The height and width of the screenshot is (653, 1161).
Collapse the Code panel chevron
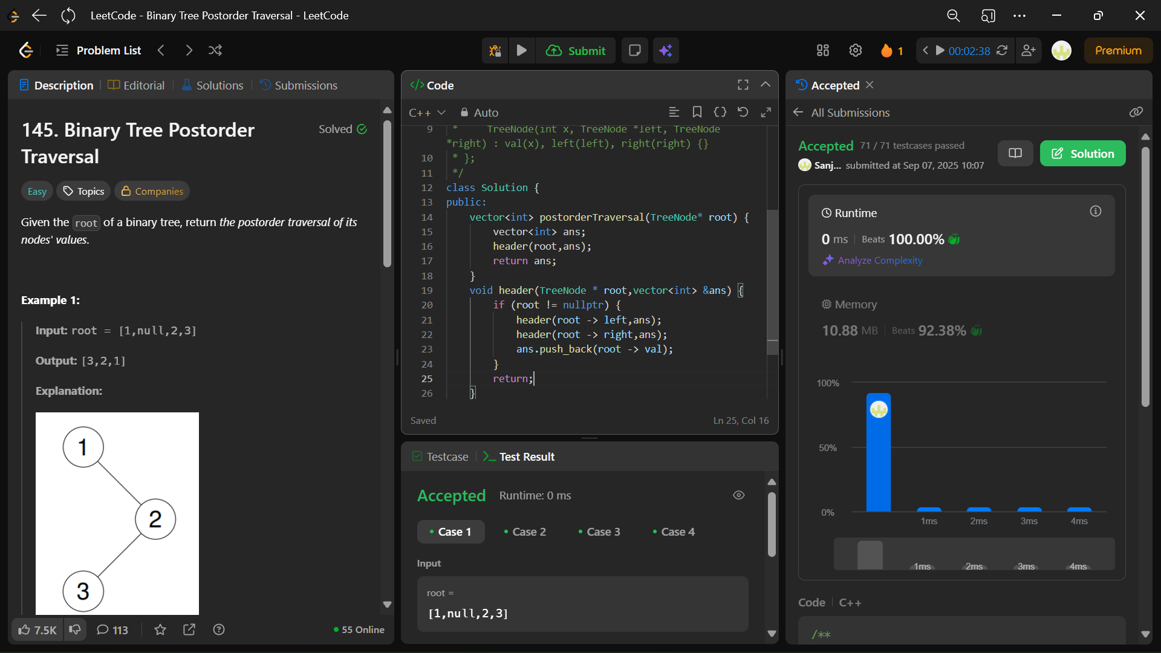pos(766,85)
